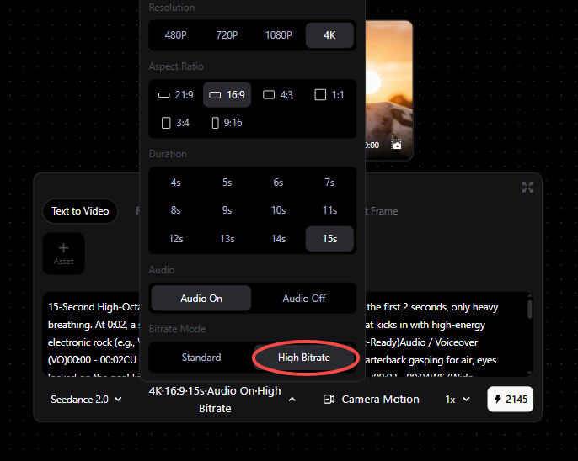Expand the prompt editor fullscreen icon

click(527, 188)
